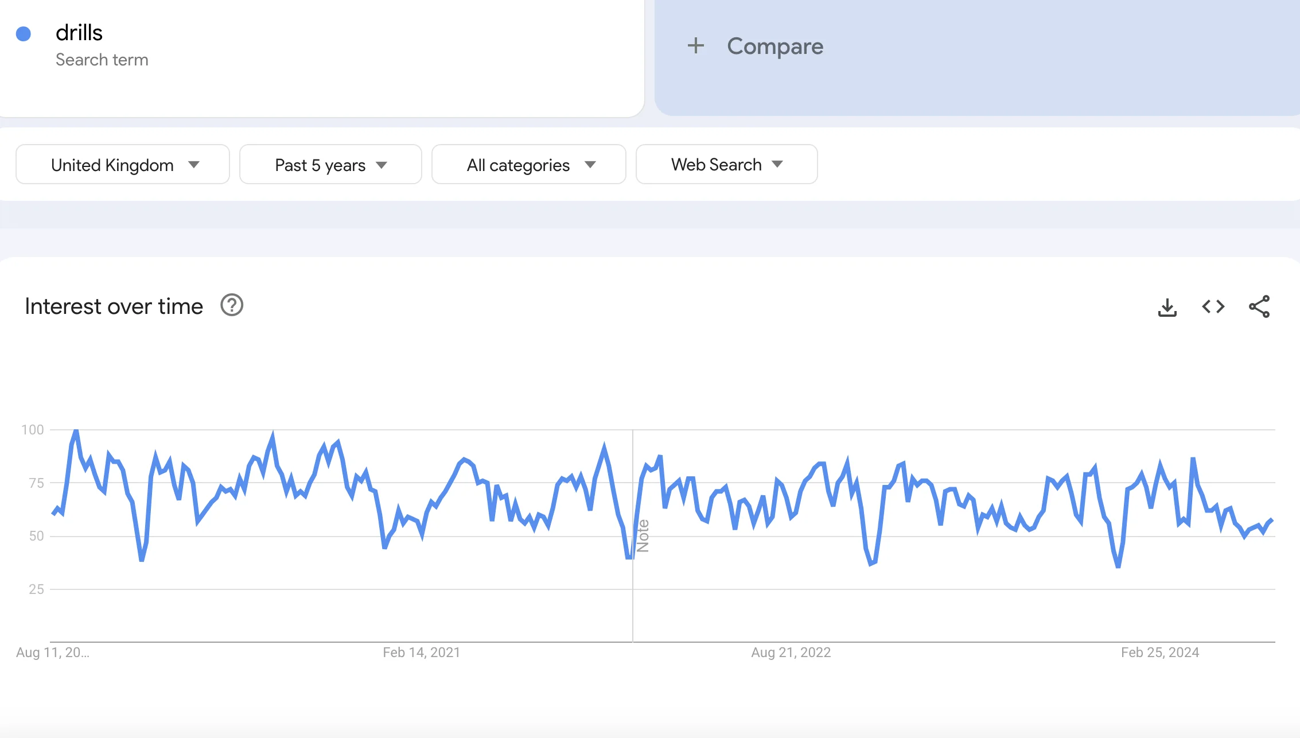1300x738 pixels.
Task: Open the United Kingdom region dropdown
Action: 123,165
